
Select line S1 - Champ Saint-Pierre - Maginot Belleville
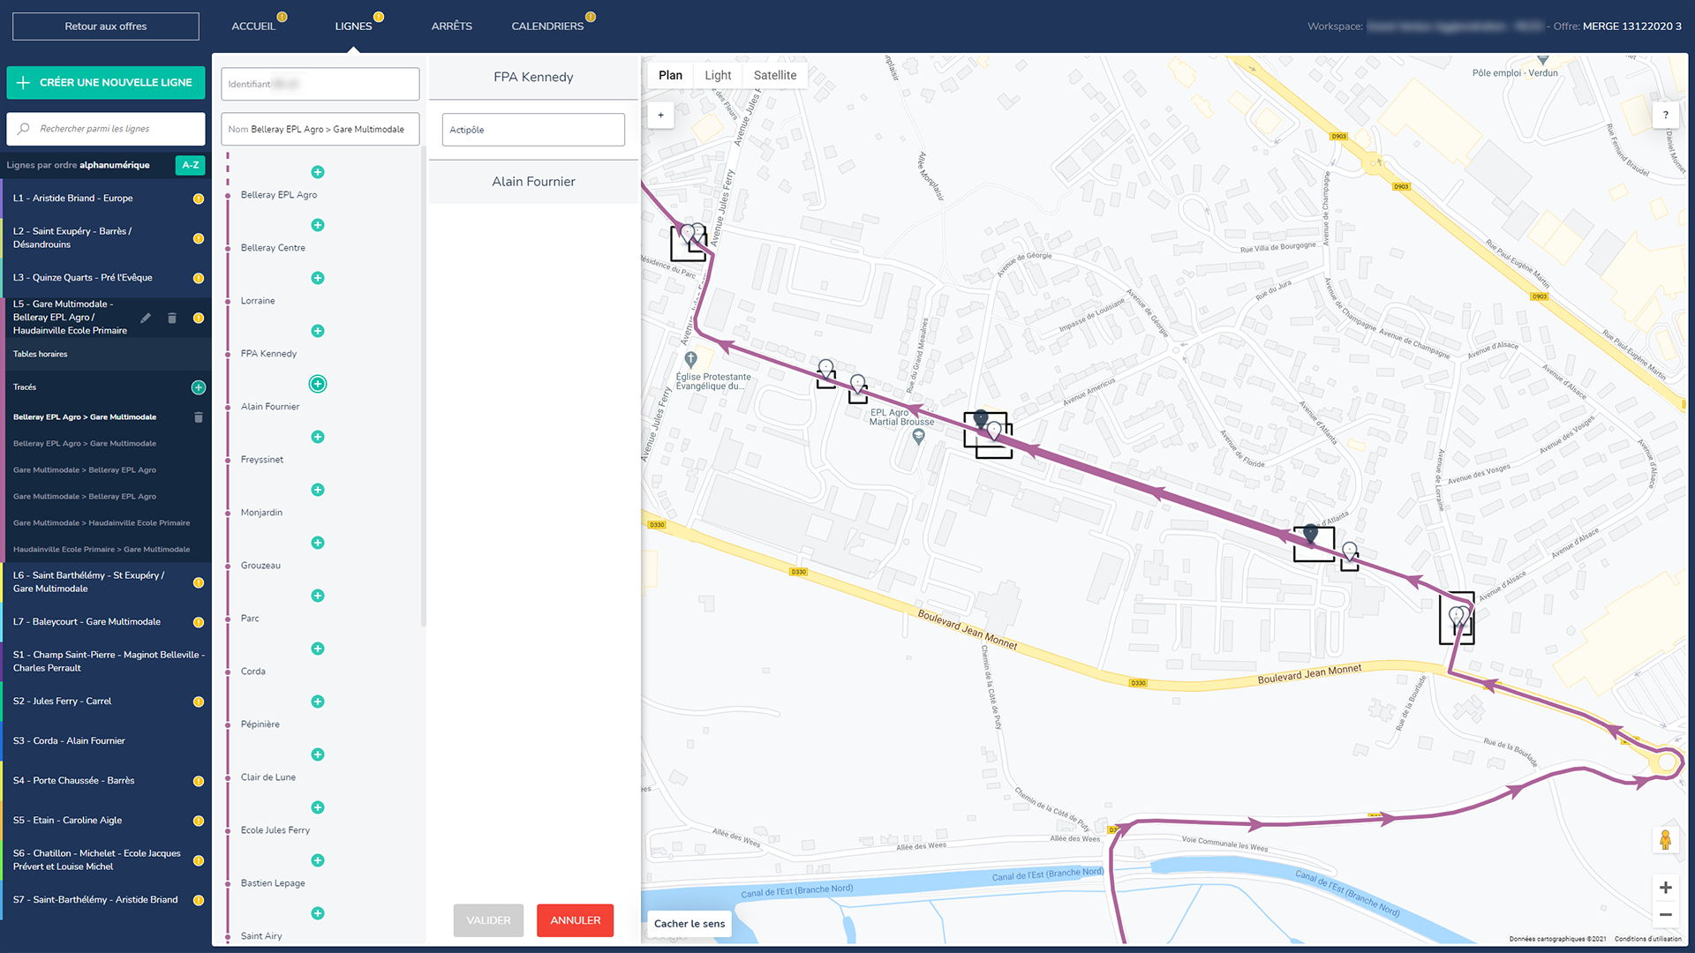[106, 662]
